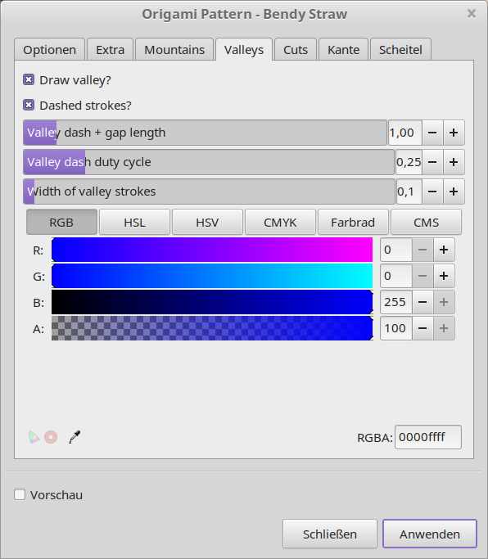The image size is (488, 559).
Task: Open the Scheitel tab
Action: pyautogui.click(x=400, y=50)
